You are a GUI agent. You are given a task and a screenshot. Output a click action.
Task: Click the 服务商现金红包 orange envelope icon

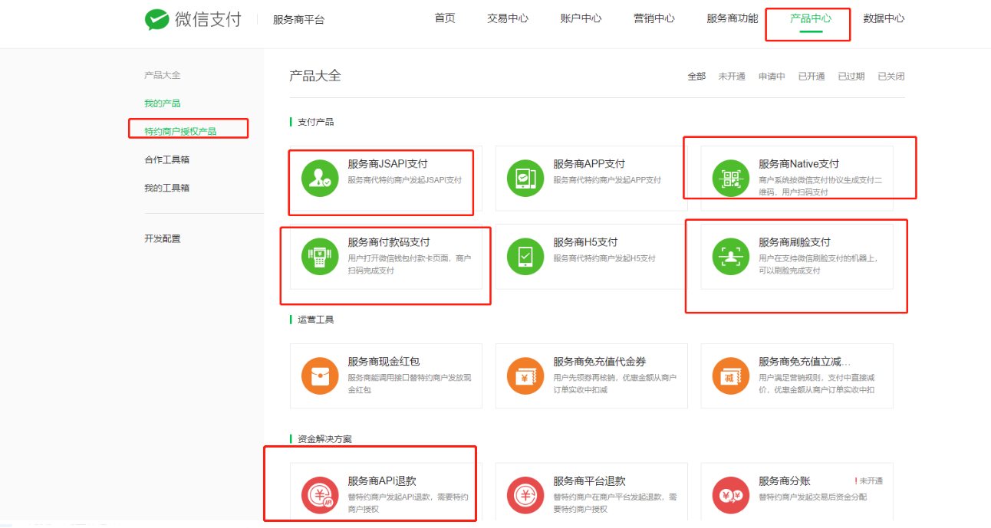[x=320, y=376]
